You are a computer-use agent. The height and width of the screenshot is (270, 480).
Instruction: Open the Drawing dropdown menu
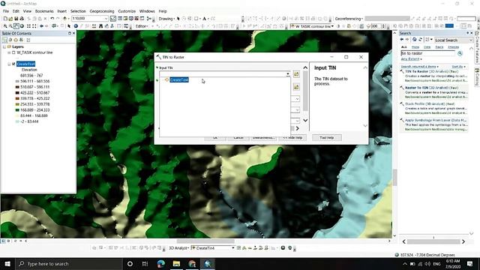pyautogui.click(x=166, y=19)
